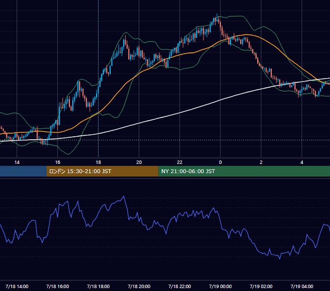
Task: Click the 7/18 18:00 date label
Action: point(99,286)
